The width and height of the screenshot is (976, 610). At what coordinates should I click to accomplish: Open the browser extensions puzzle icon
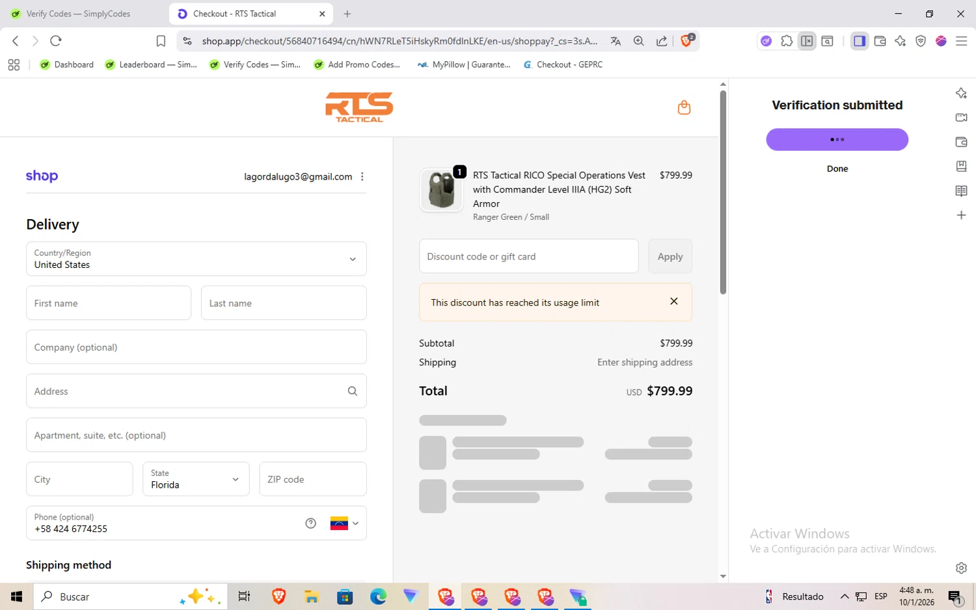point(787,41)
